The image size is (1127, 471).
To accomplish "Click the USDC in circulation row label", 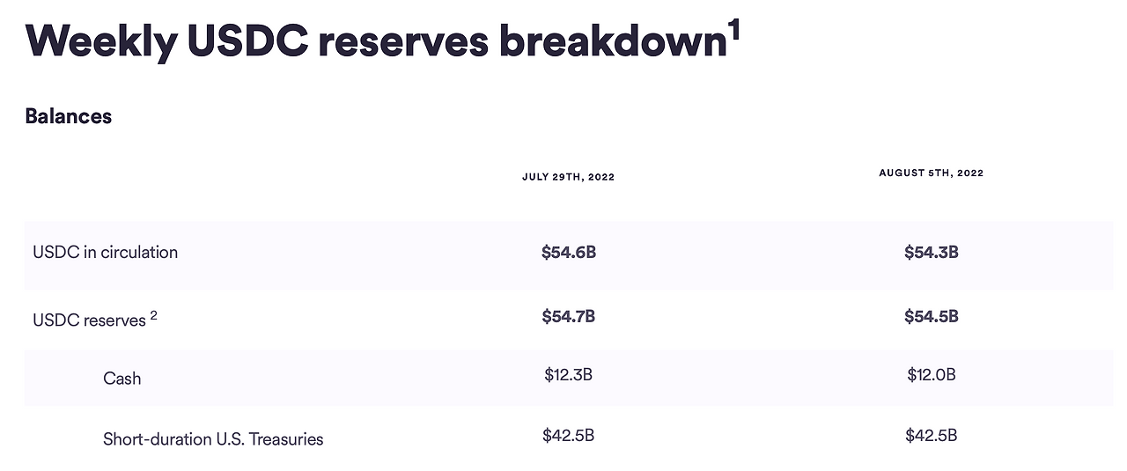I will [x=106, y=252].
